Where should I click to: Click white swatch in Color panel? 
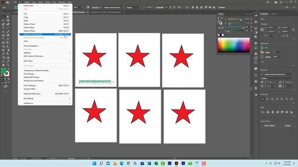[x=223, y=35]
